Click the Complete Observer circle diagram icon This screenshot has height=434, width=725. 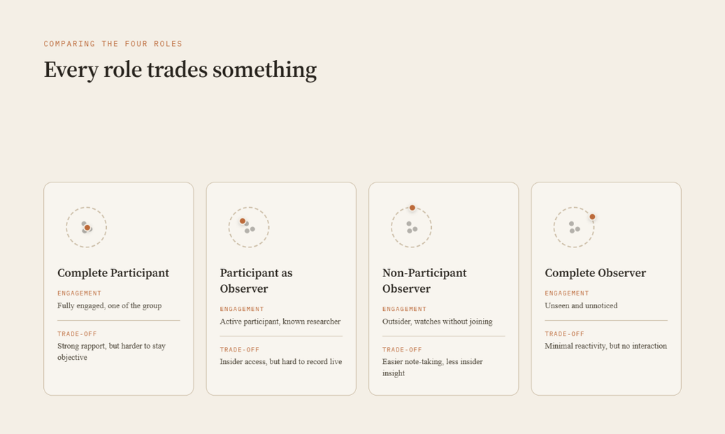573,227
